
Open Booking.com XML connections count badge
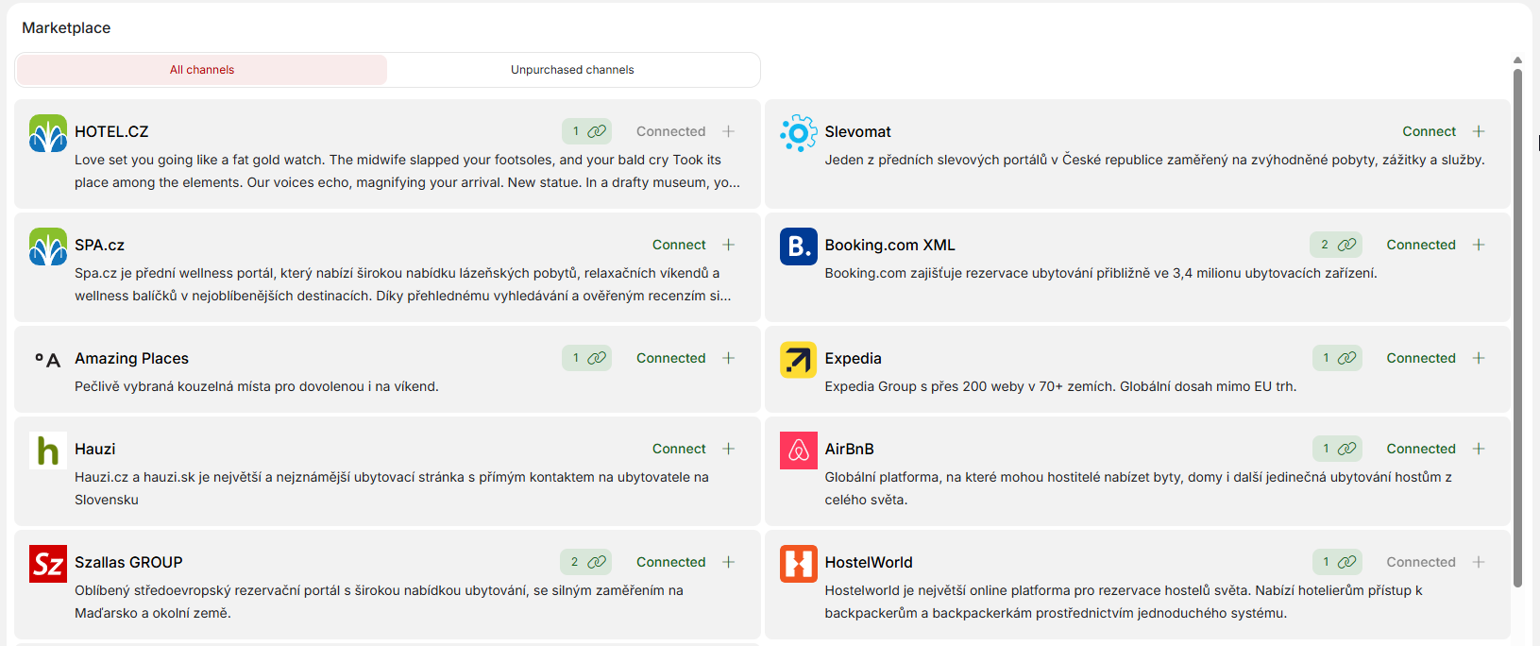pyautogui.click(x=1337, y=245)
